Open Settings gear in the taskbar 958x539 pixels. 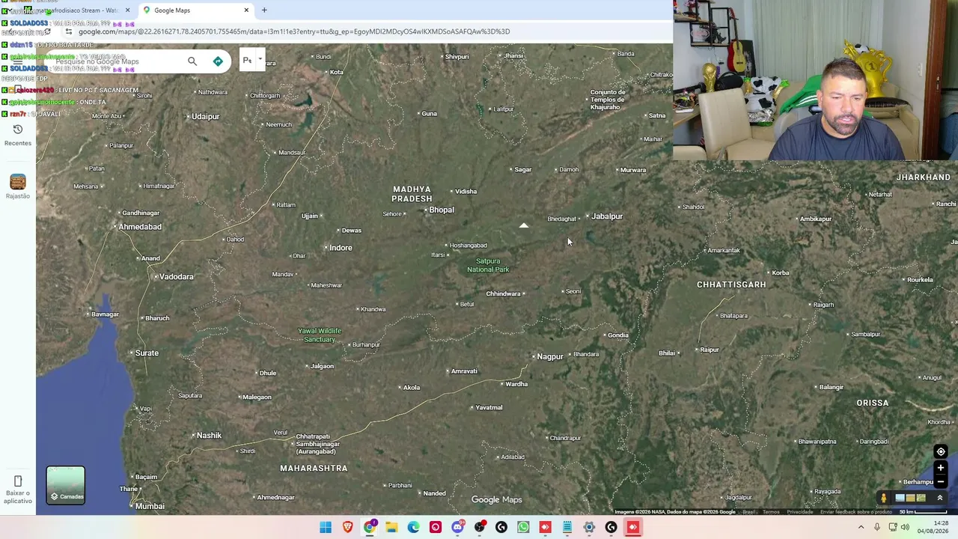point(589,527)
